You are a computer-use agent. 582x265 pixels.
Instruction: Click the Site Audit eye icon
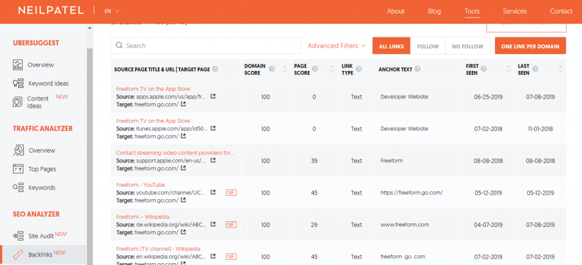18,235
